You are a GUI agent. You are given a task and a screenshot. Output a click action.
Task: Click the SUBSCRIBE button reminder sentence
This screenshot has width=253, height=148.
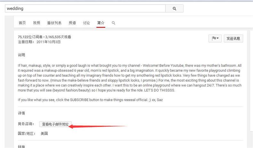tap(90, 100)
